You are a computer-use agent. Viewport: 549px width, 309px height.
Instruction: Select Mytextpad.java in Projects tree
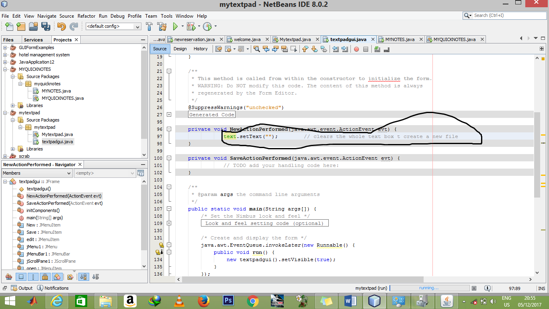pyautogui.click(x=57, y=134)
